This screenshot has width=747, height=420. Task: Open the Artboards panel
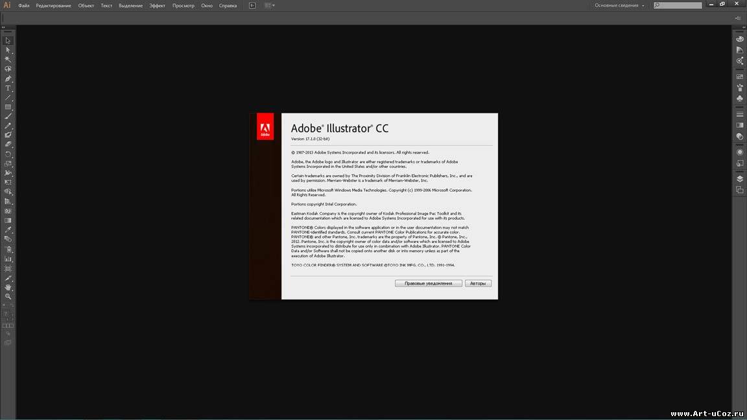tap(739, 190)
